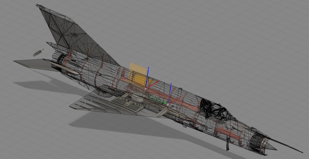The width and height of the screenshot is (309, 159).
Task: Click empty grid area to deselect all
Action: coord(232,38)
